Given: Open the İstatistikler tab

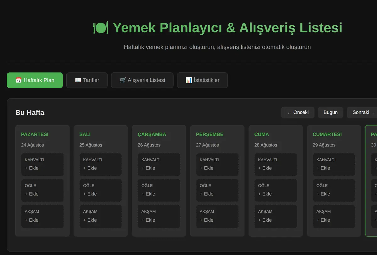Looking at the screenshot, I should [x=202, y=80].
